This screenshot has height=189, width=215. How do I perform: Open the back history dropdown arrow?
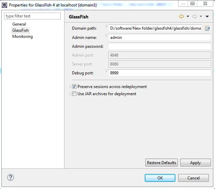point(188,16)
